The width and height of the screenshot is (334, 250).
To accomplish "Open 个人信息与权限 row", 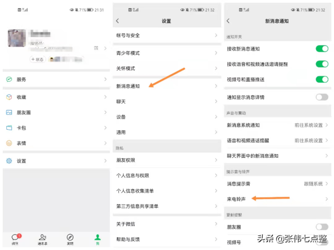I will pos(167,176).
